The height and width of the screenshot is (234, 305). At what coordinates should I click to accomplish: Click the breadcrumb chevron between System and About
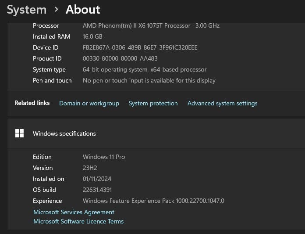56,9
